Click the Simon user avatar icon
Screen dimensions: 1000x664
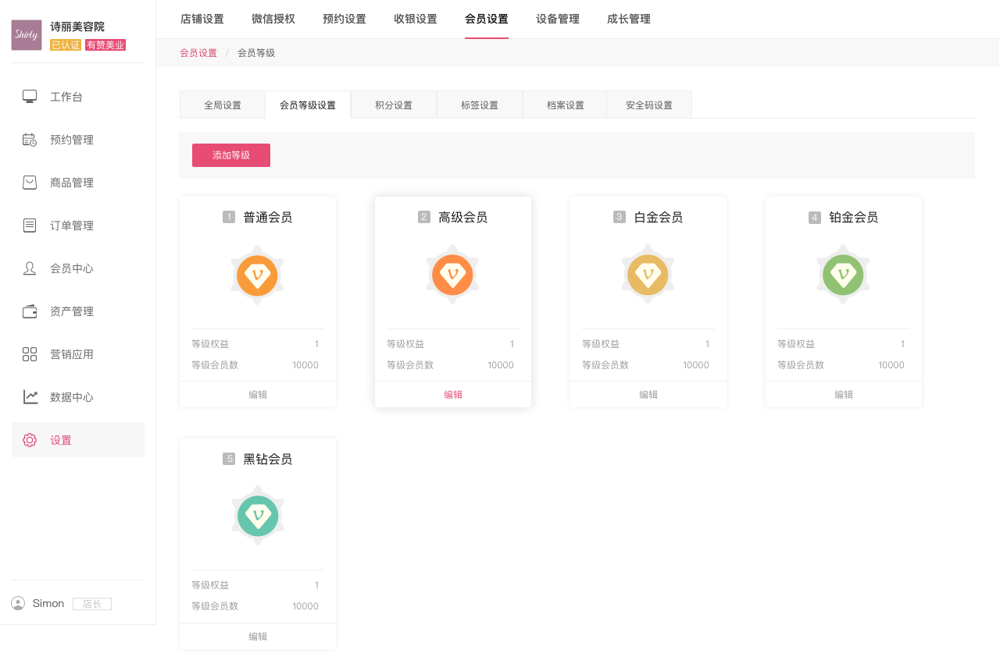[18, 603]
